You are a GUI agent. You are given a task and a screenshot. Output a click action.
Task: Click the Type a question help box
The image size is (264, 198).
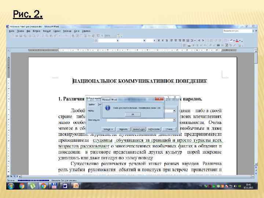click(238, 31)
